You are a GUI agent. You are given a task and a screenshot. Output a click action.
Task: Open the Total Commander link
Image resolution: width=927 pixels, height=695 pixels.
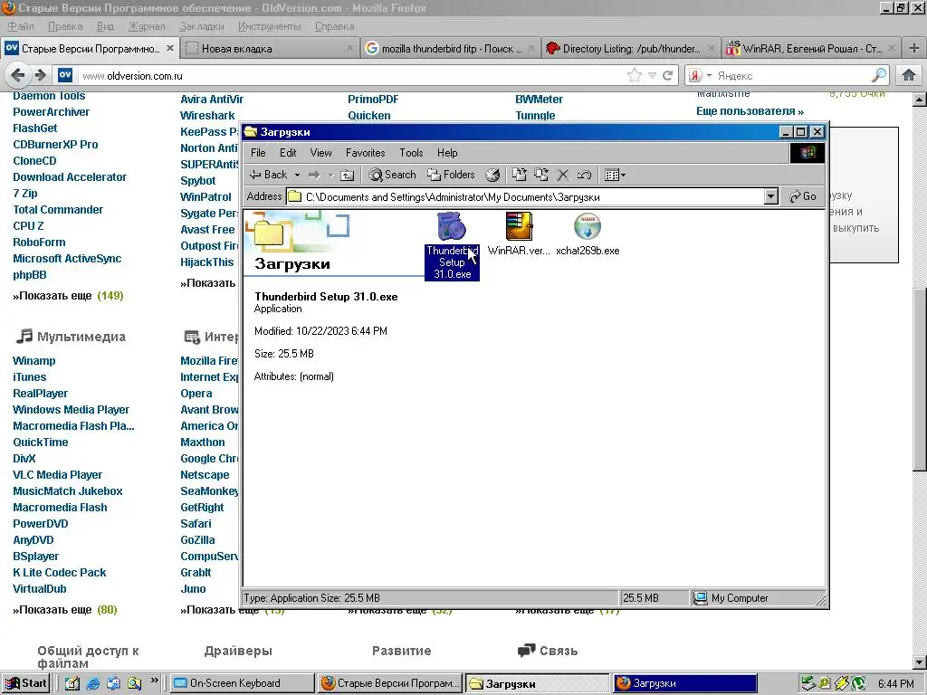(x=58, y=210)
